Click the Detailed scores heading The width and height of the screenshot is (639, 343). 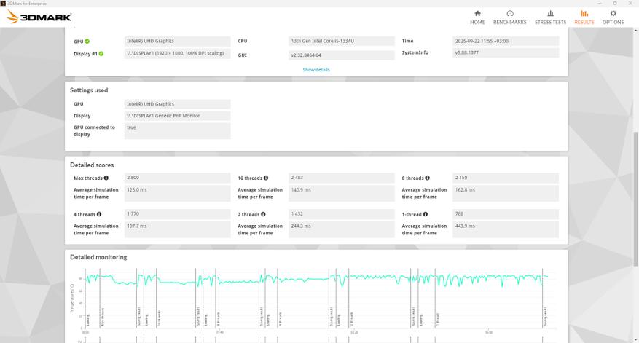pos(92,165)
